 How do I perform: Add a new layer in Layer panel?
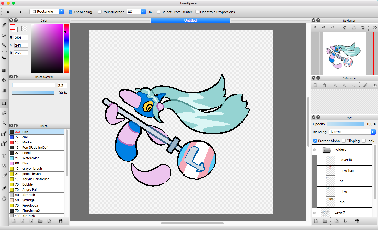(x=316, y=221)
